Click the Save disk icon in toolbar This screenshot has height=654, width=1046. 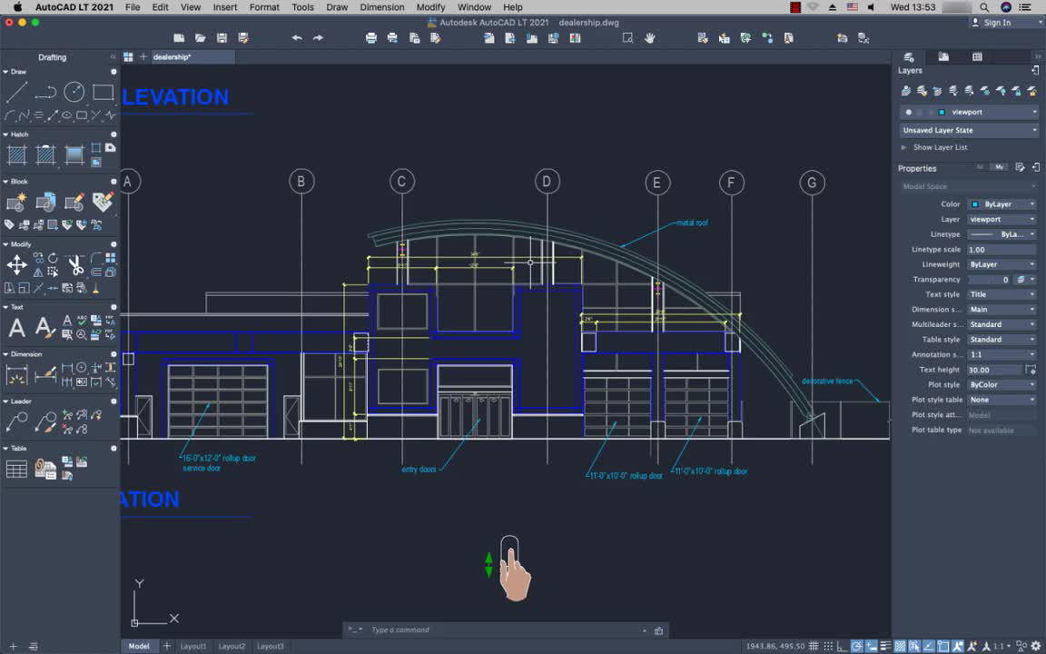point(222,38)
